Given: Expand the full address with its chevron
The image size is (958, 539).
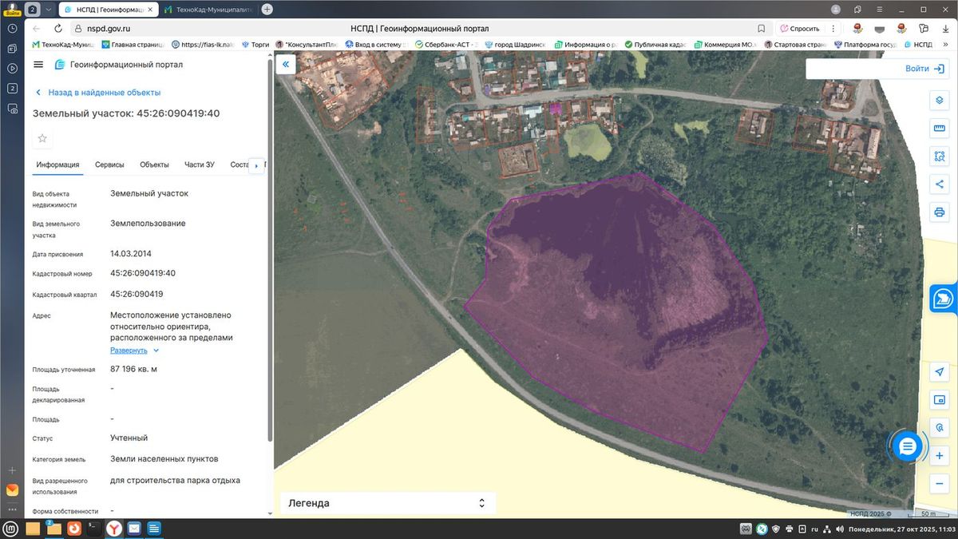Looking at the screenshot, I should pos(156,351).
